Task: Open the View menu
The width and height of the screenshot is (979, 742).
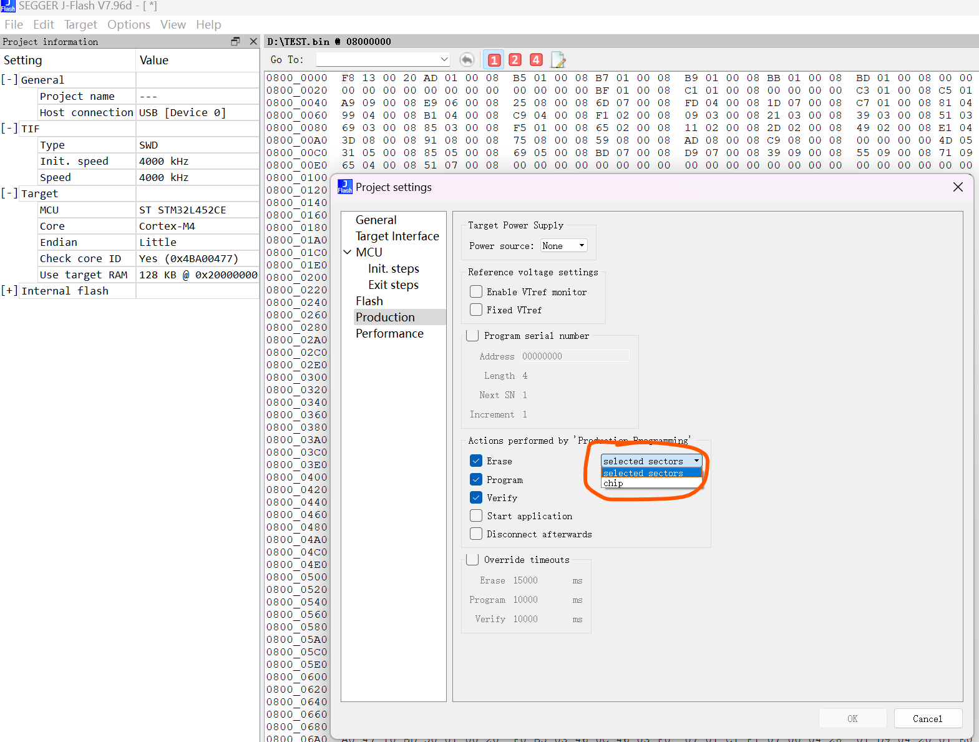Action: (173, 24)
